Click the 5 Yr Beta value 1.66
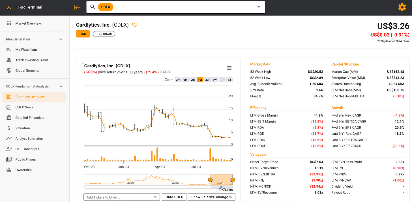This screenshot has width=412, height=202. pyautogui.click(x=319, y=90)
